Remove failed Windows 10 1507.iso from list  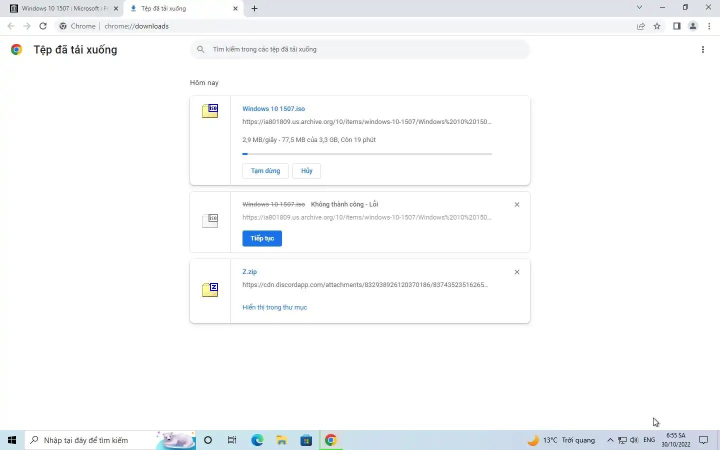(517, 204)
